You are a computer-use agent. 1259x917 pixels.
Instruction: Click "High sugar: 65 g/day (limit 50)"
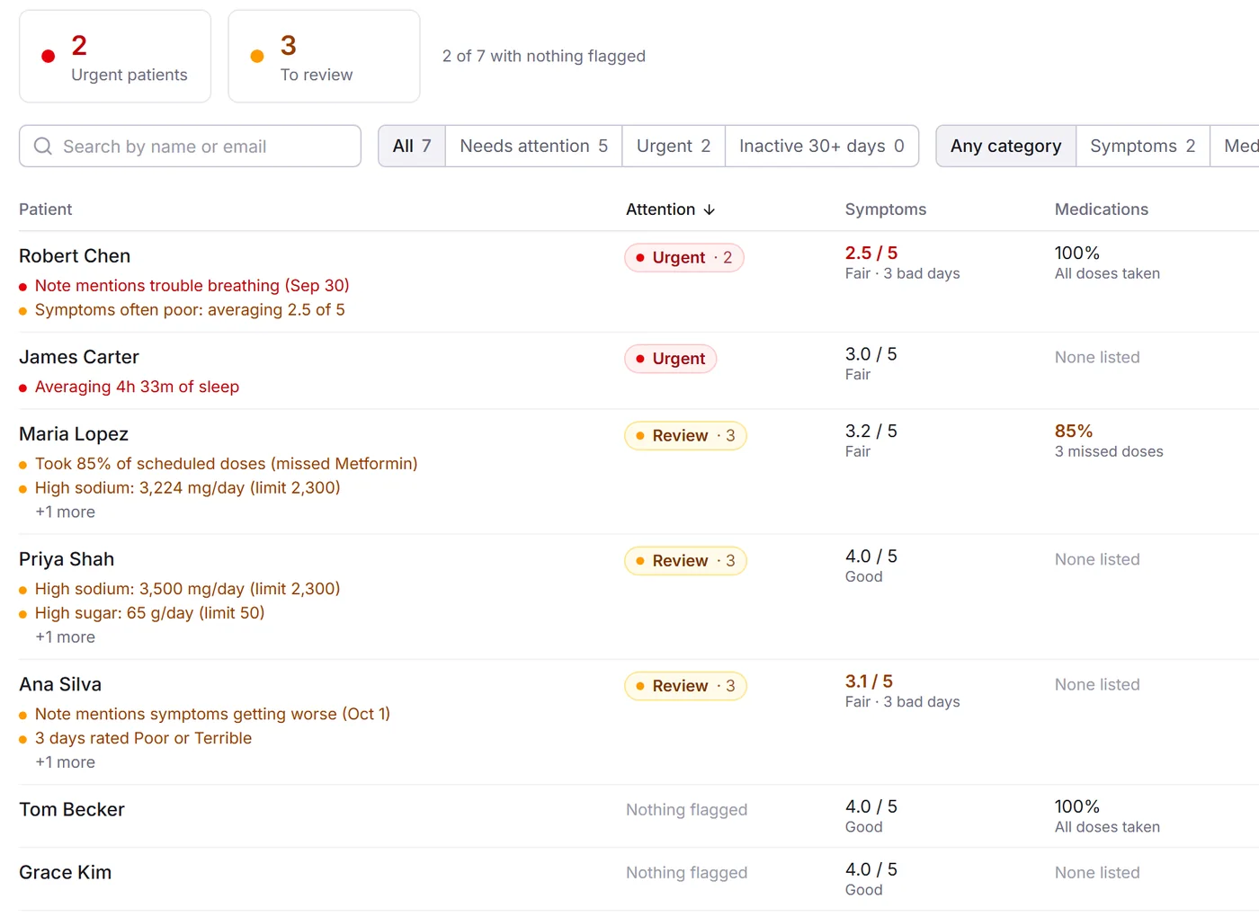pyautogui.click(x=149, y=613)
